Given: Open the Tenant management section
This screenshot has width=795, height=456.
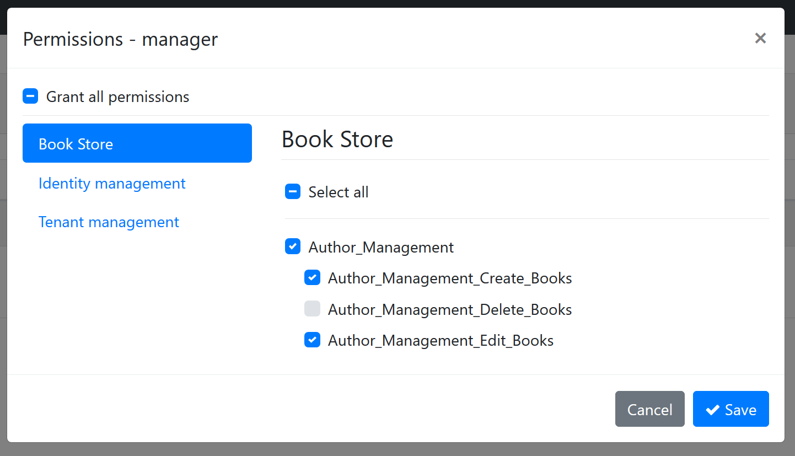Looking at the screenshot, I should coord(109,222).
